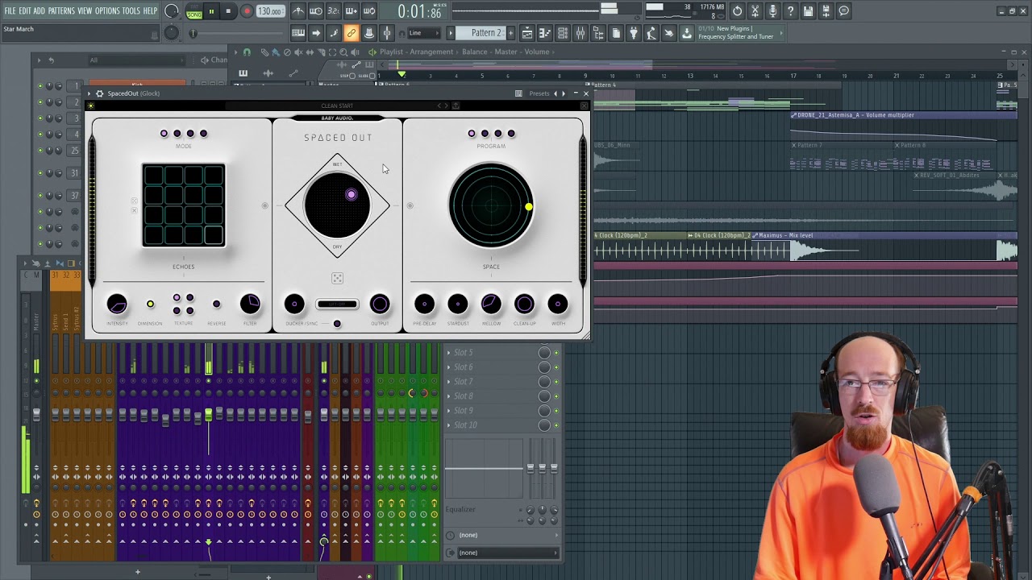Stop playback with the stop button
This screenshot has height=580, width=1032.
228,11
